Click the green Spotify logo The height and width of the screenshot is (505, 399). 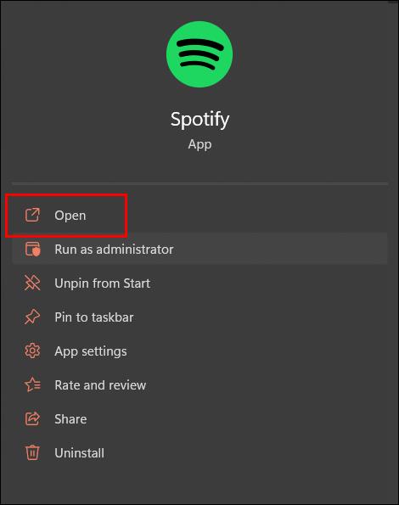pos(199,54)
